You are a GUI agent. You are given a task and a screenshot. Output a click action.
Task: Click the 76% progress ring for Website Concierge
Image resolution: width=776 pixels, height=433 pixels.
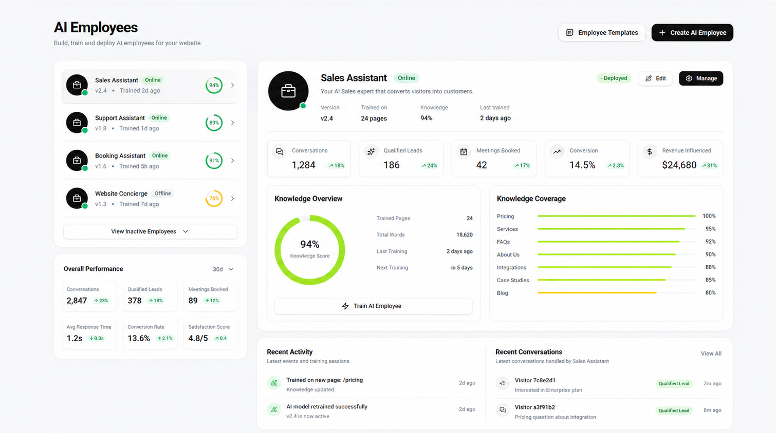(x=214, y=199)
